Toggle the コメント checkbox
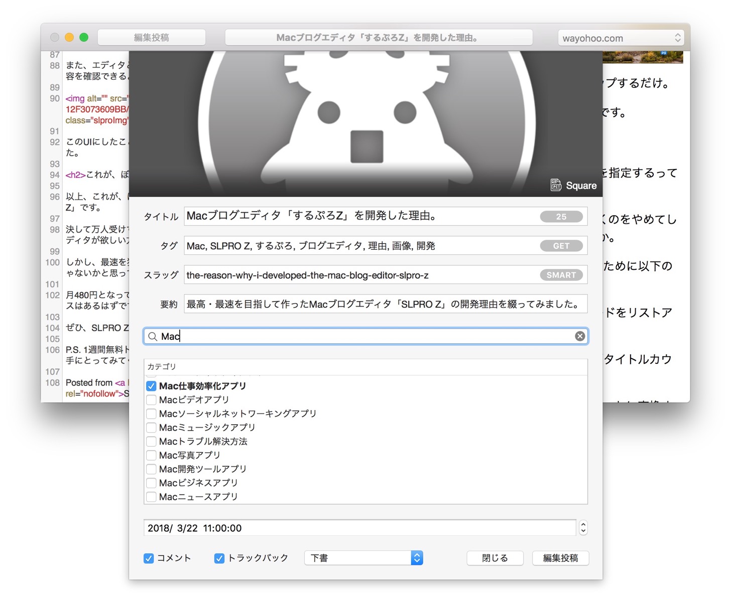Viewport: 731px width, 595px height. tap(149, 558)
